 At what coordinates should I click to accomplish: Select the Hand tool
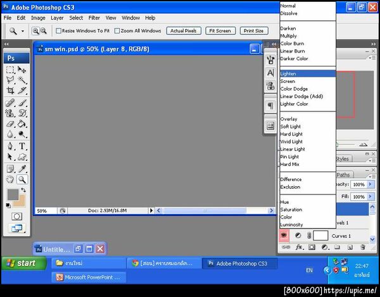[10, 179]
